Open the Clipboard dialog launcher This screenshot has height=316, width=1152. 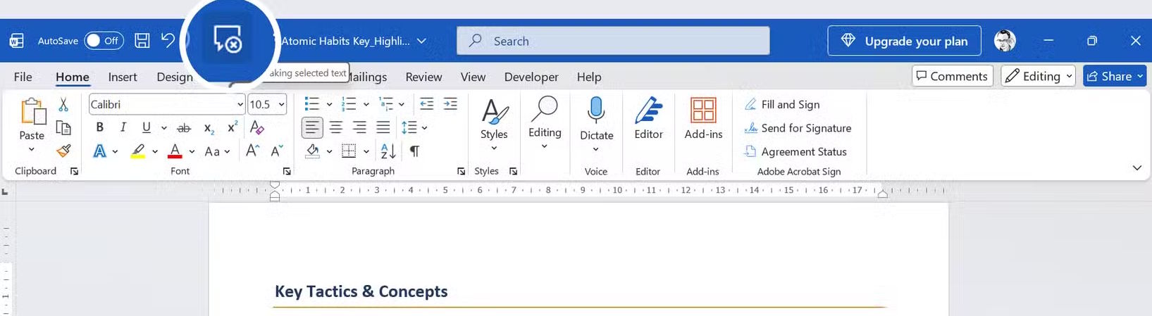74,171
